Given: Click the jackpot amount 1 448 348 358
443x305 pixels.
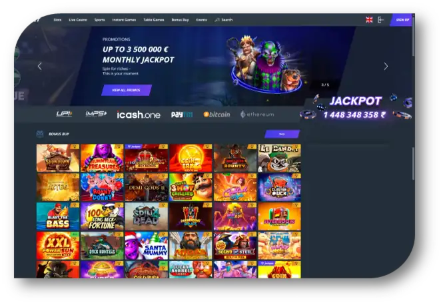Looking at the screenshot, I should (354, 115).
